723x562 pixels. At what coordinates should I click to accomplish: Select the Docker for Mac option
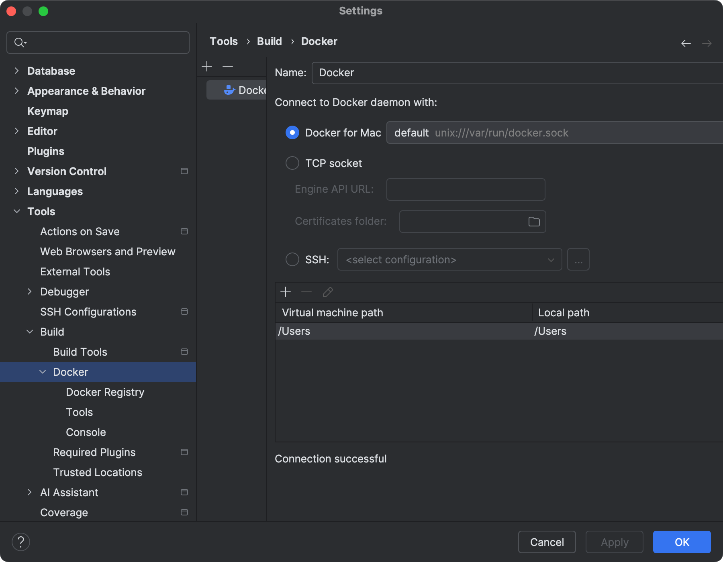tap(292, 133)
